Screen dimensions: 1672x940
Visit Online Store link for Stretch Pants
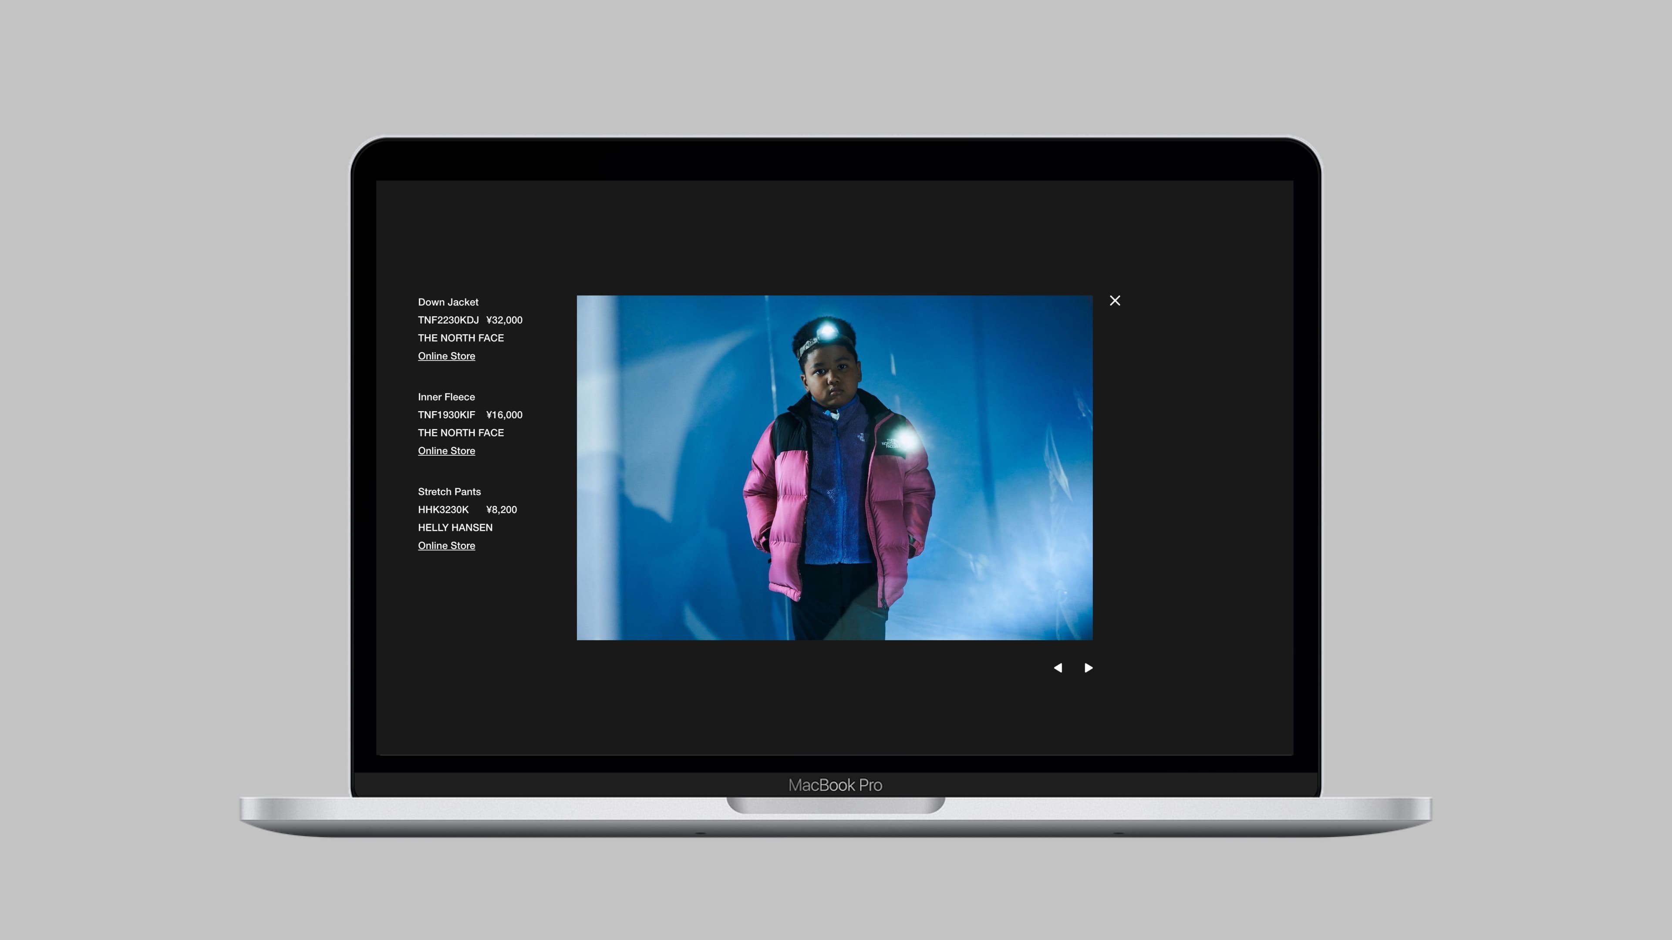(x=446, y=545)
